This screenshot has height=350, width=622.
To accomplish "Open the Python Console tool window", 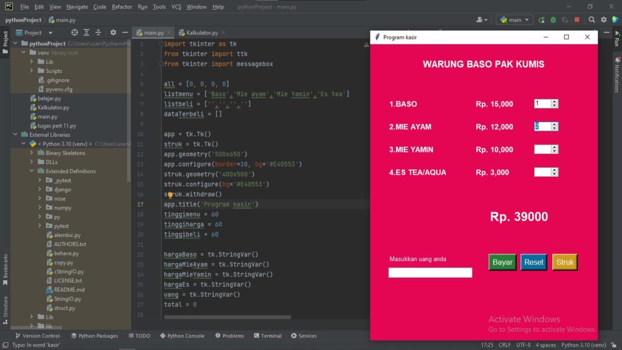I will pos(182,335).
